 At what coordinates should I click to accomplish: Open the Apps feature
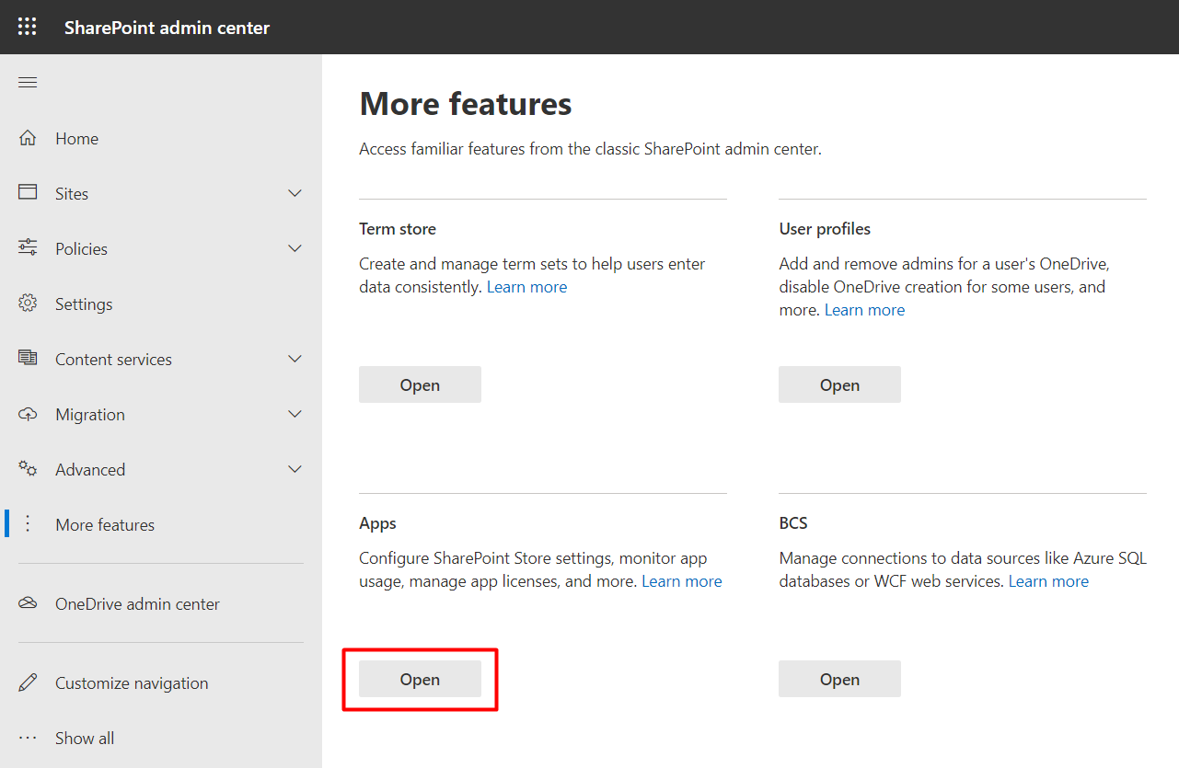pos(420,679)
